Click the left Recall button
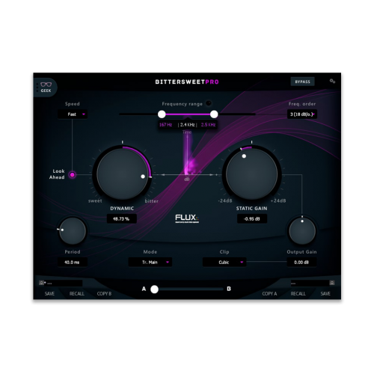The width and height of the screenshot is (374, 374). pos(77,294)
